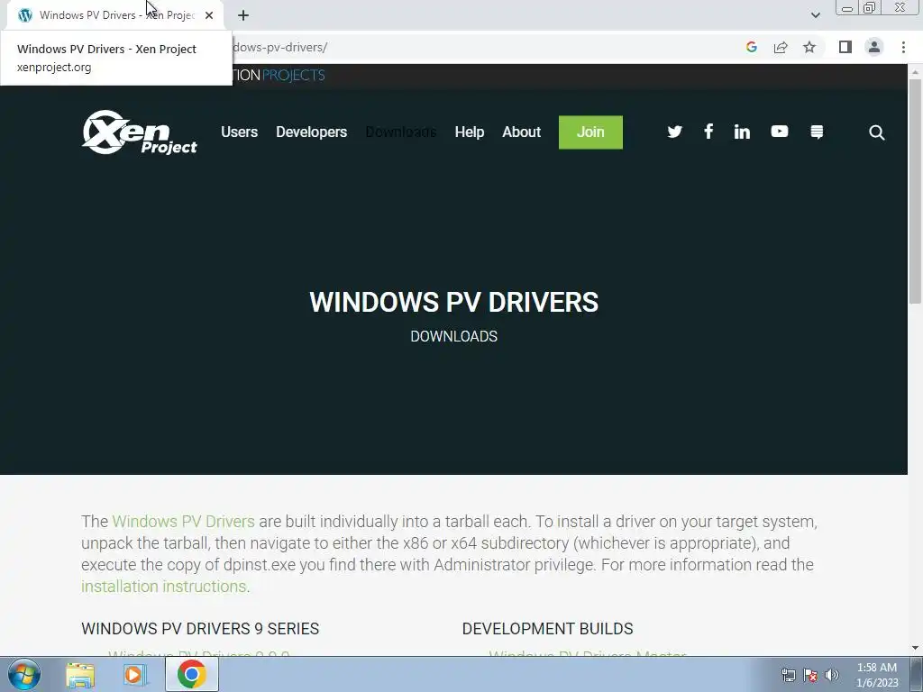
Task: Click the DOWNLOADS subtitle text
Action: click(454, 336)
